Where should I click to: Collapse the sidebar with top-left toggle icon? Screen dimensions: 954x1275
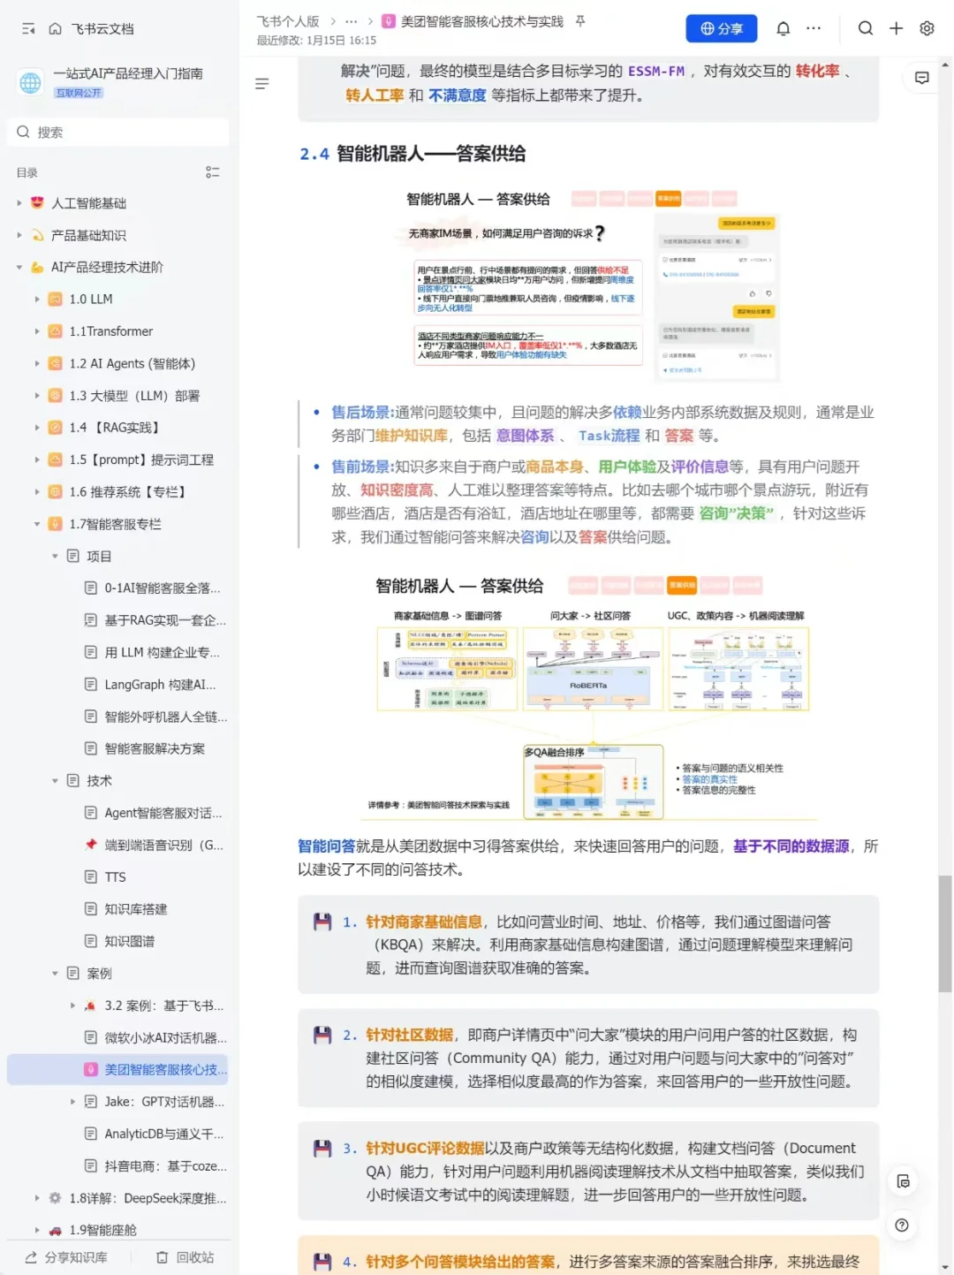[x=28, y=29]
